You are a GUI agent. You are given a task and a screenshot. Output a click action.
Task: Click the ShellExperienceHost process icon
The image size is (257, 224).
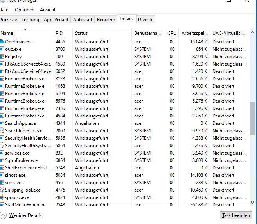(2, 167)
